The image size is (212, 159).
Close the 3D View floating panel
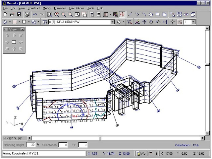point(22,29)
